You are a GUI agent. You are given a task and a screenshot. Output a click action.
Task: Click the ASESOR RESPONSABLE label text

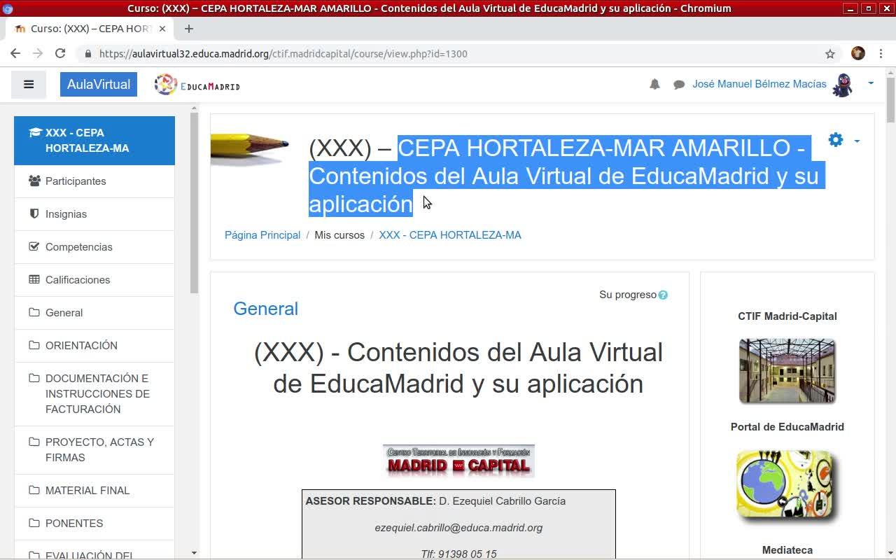pos(371,501)
